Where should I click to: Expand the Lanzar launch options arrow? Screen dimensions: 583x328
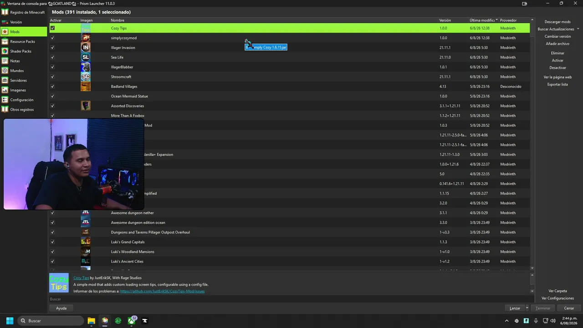coord(527,308)
